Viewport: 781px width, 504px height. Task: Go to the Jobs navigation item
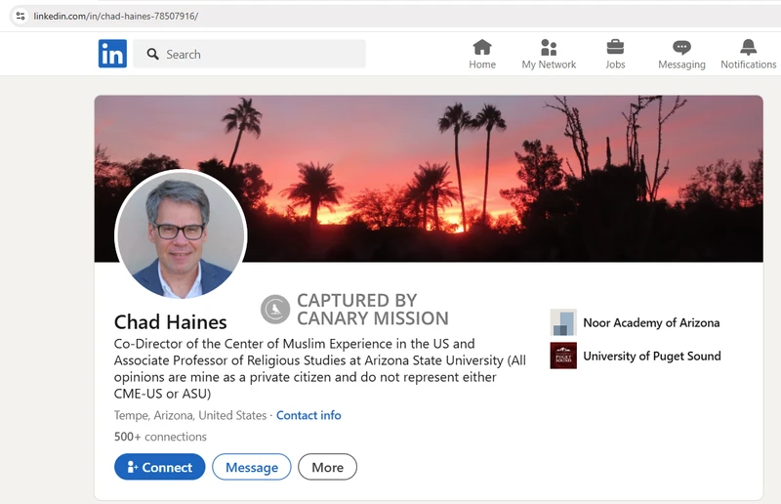[615, 55]
